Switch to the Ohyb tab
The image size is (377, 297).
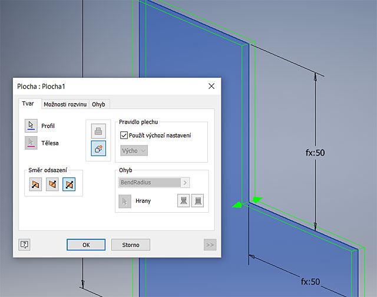(98, 104)
